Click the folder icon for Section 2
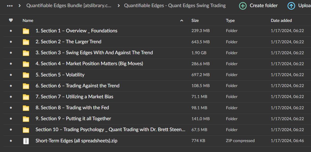The height and width of the screenshot is (152, 311). click(26, 42)
